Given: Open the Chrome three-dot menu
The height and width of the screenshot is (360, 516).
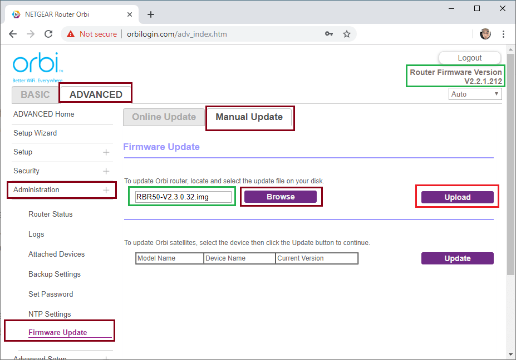Looking at the screenshot, I should point(503,34).
